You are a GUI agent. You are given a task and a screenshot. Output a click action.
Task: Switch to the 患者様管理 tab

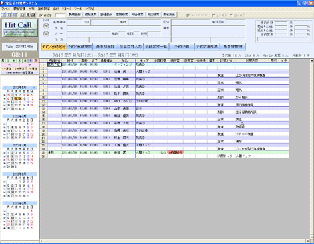(233, 47)
